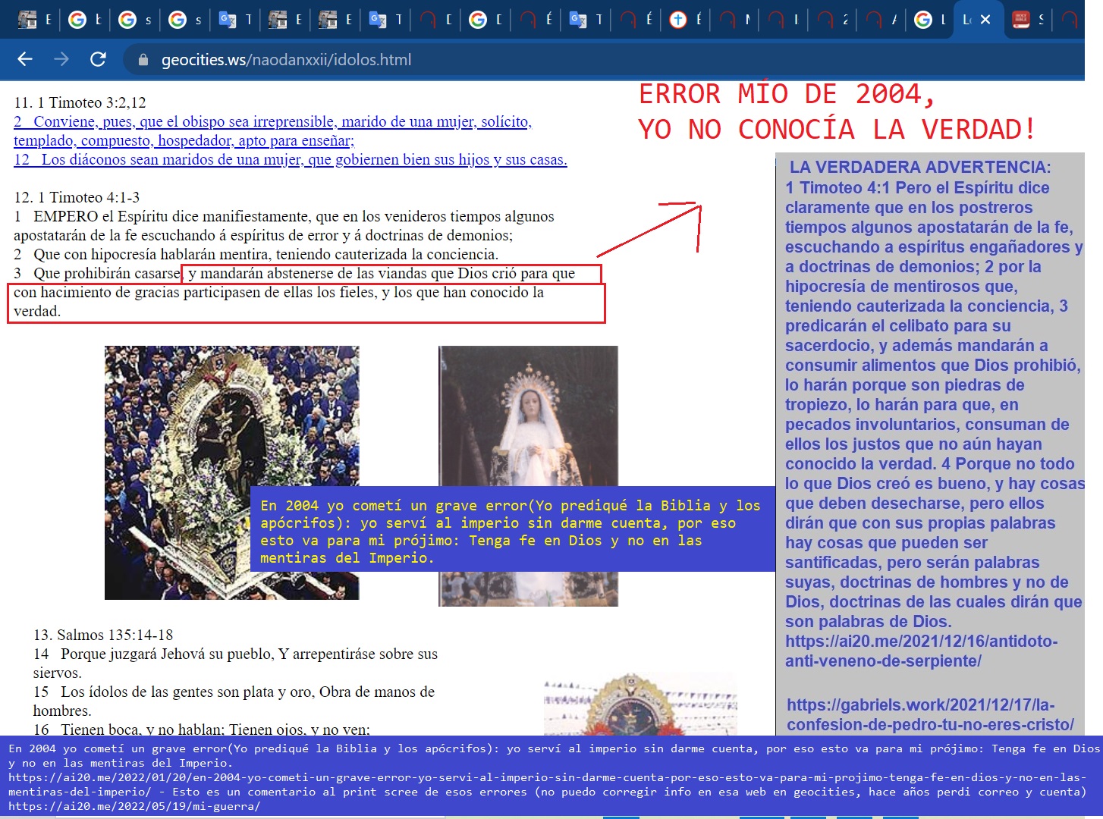Select the first tab in the tab bar

tap(35, 20)
